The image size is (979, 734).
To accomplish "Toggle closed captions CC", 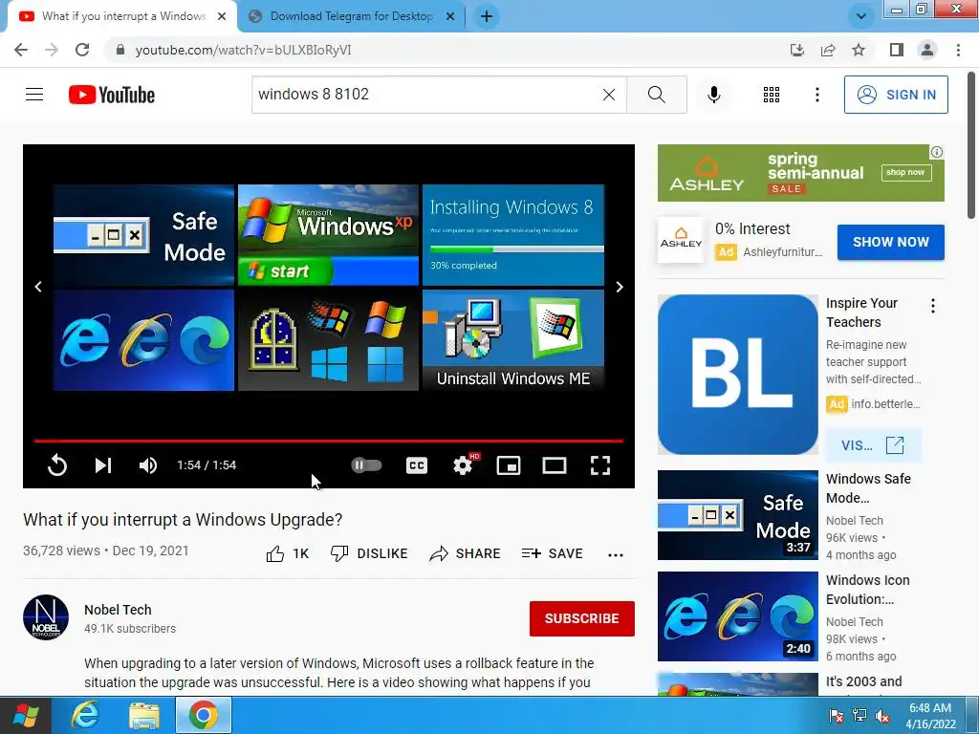I will (x=417, y=465).
